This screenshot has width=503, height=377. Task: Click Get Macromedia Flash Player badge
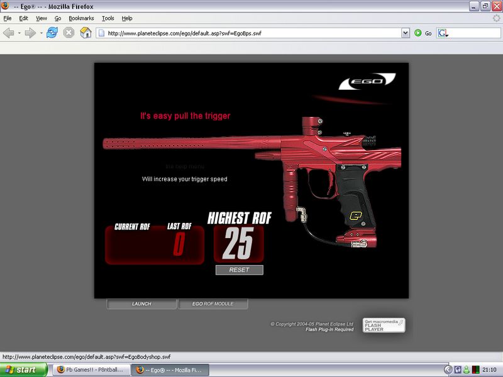coord(384,325)
